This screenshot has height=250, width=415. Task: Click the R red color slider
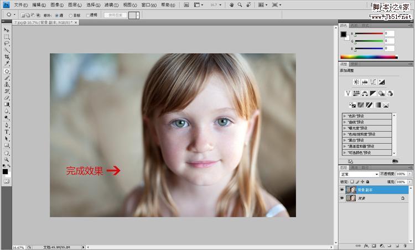point(369,34)
